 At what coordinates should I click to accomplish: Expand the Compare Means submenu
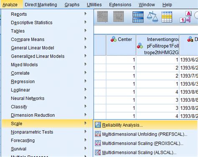coord(47,39)
